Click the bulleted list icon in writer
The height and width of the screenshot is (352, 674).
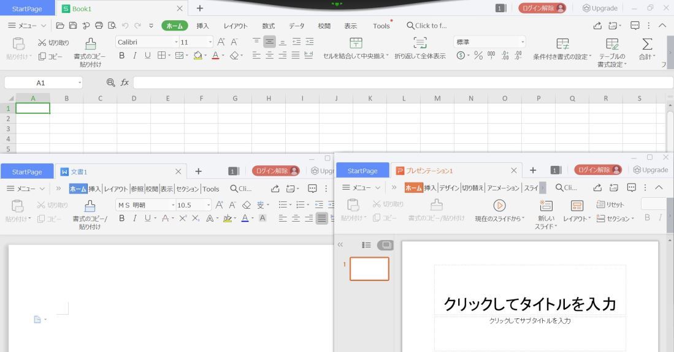pyautogui.click(x=282, y=204)
